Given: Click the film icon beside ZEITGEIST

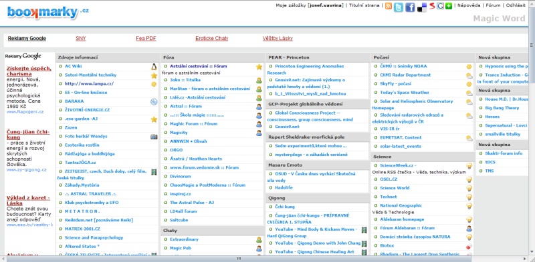Looking at the screenshot, I should (x=154, y=172).
